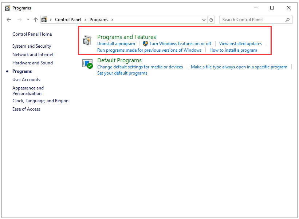Open Change default settings for media or devices

click(140, 67)
